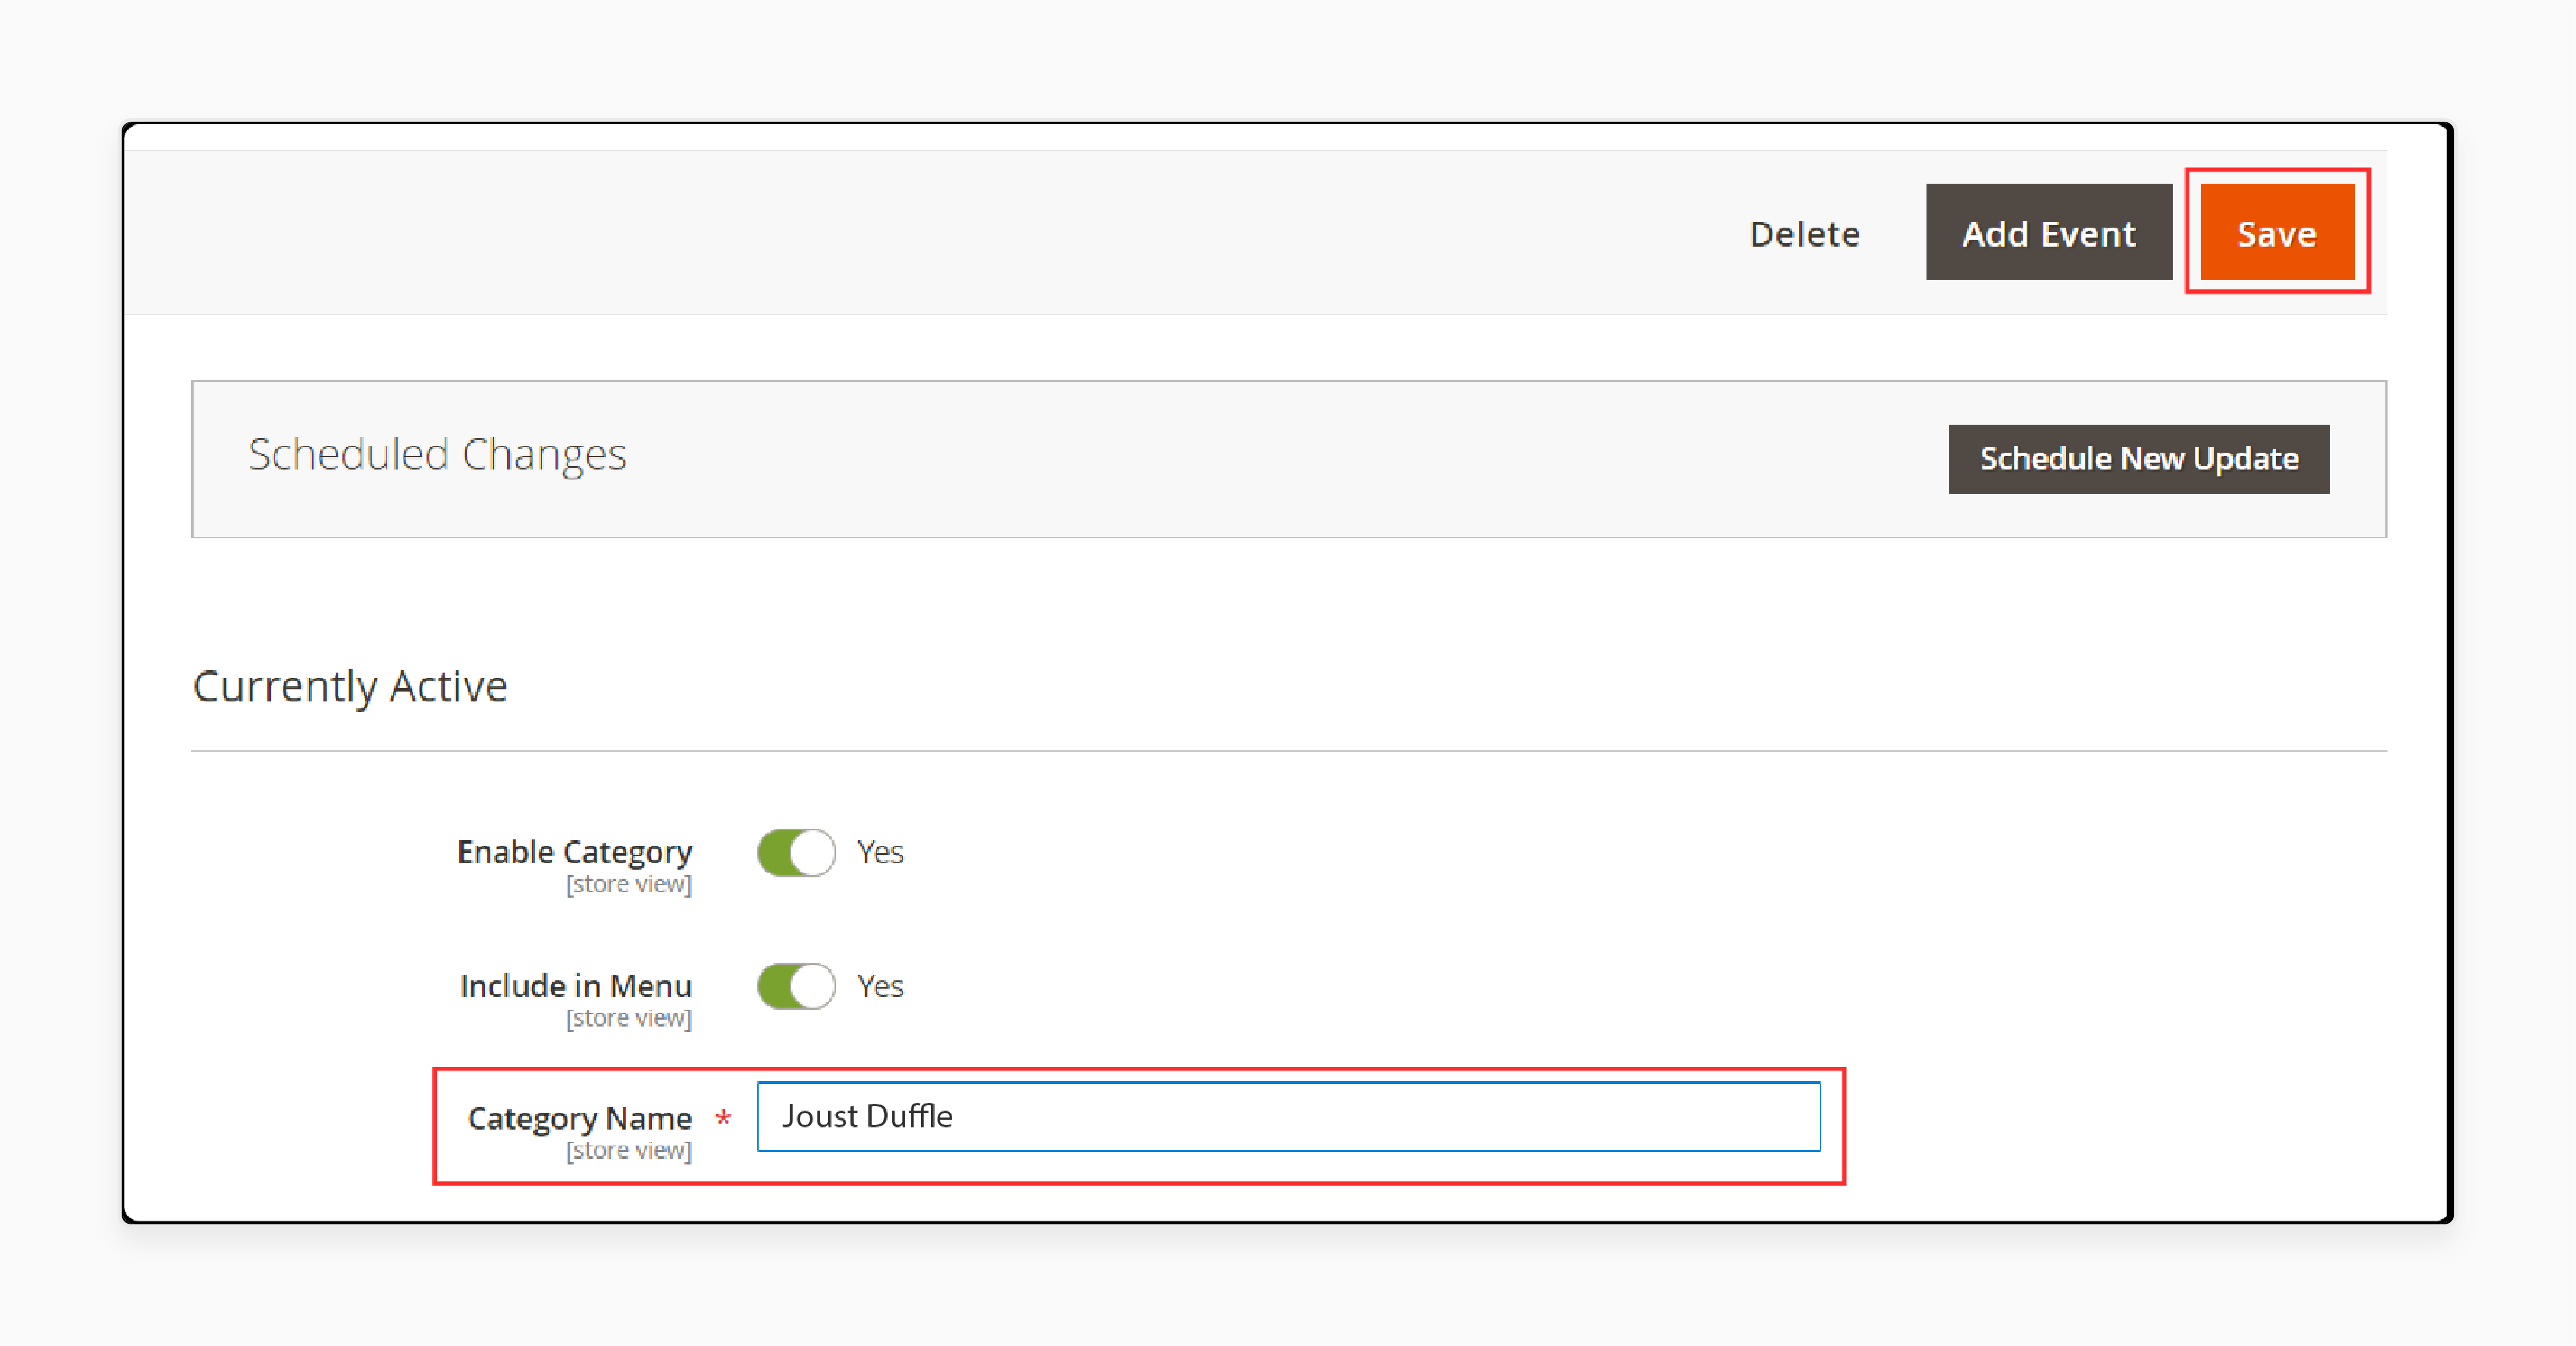2576x1346 pixels.
Task: Open the Add Event dialog
Action: [2048, 232]
